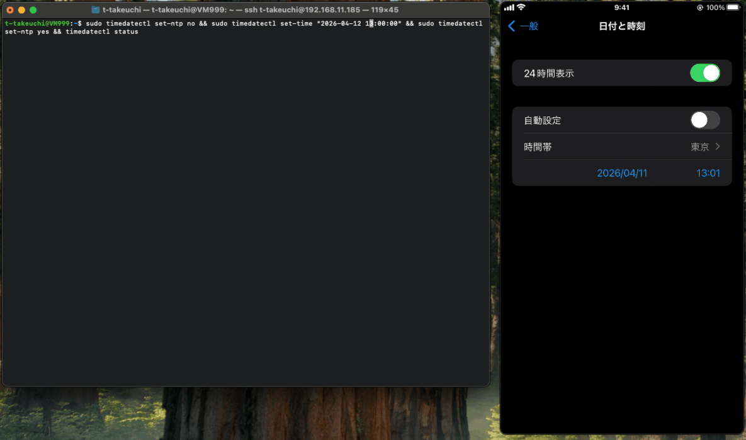
Task: Click the green zoom button on Terminal
Action: (x=33, y=10)
